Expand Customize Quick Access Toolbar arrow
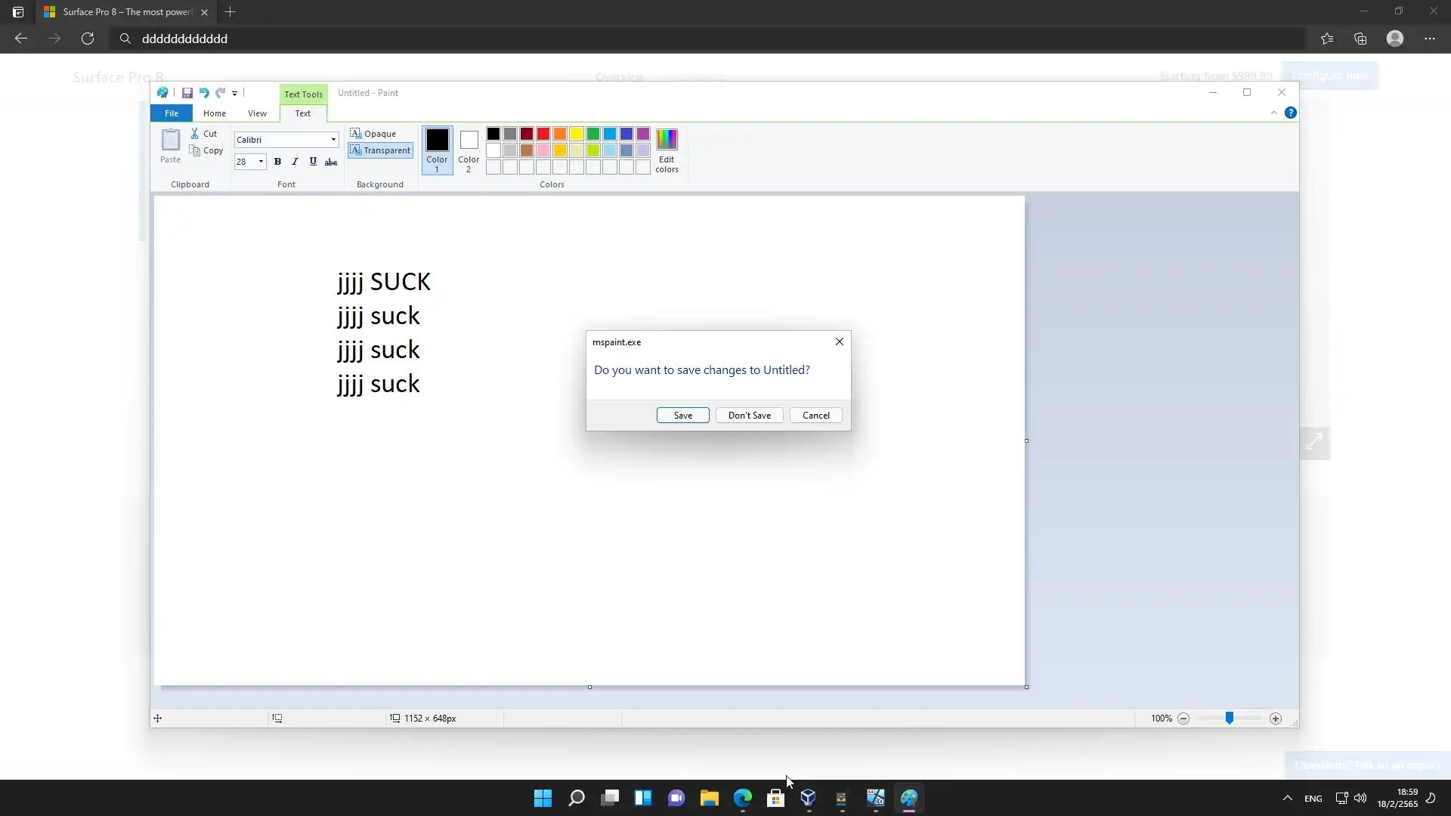Screen dimensions: 1451x816 pyautogui.click(x=235, y=94)
